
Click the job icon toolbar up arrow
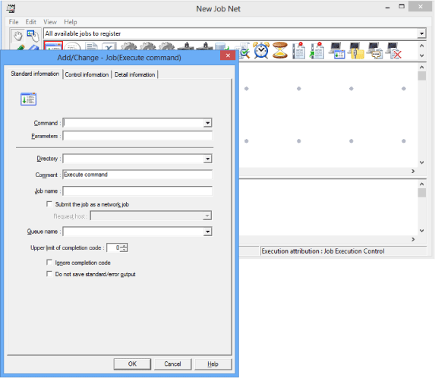[421, 46]
